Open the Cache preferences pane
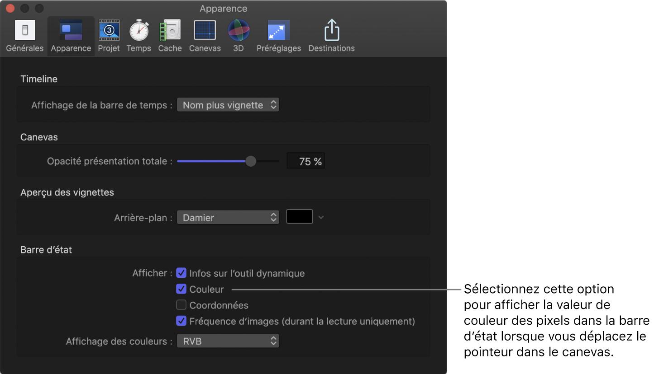654x374 pixels. pyautogui.click(x=170, y=36)
